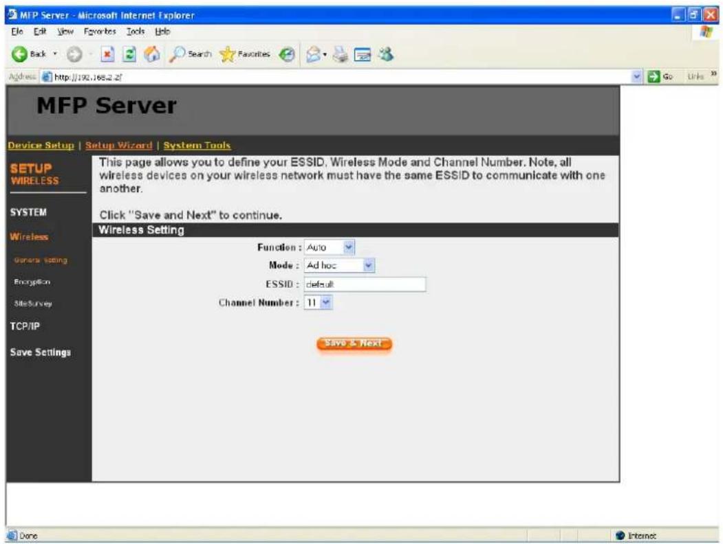723x544 pixels.
Task: Click the 'MFP Server' page heading
Action: (x=107, y=105)
